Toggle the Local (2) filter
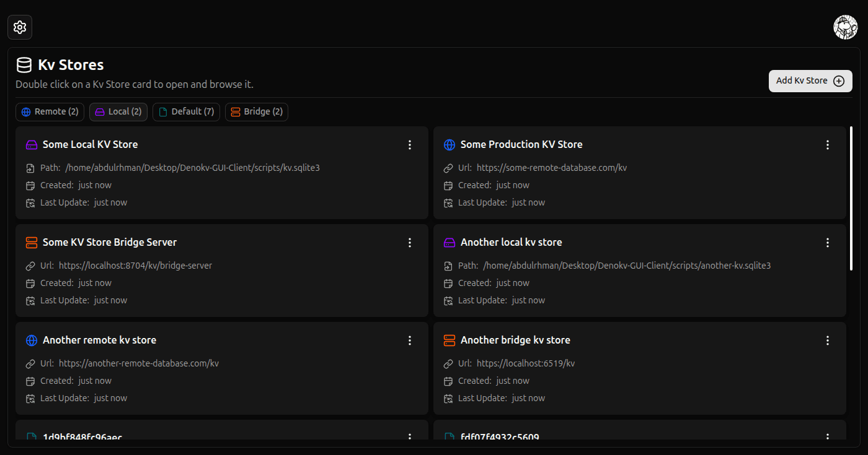 click(118, 112)
